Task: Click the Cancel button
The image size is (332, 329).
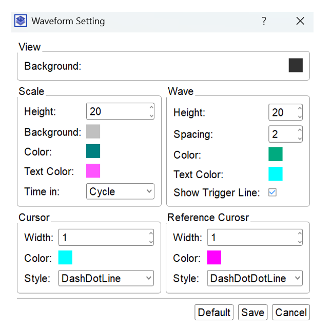Action: (291, 312)
